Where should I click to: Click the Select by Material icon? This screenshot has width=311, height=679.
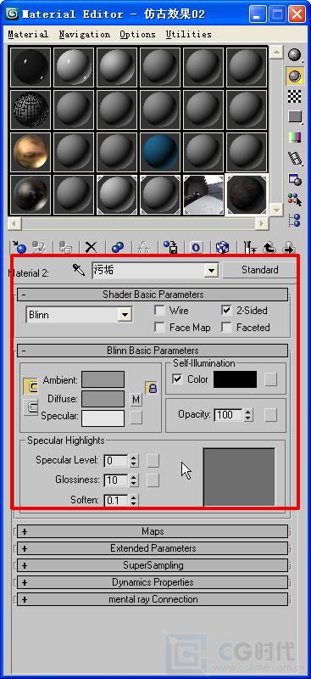point(295,199)
